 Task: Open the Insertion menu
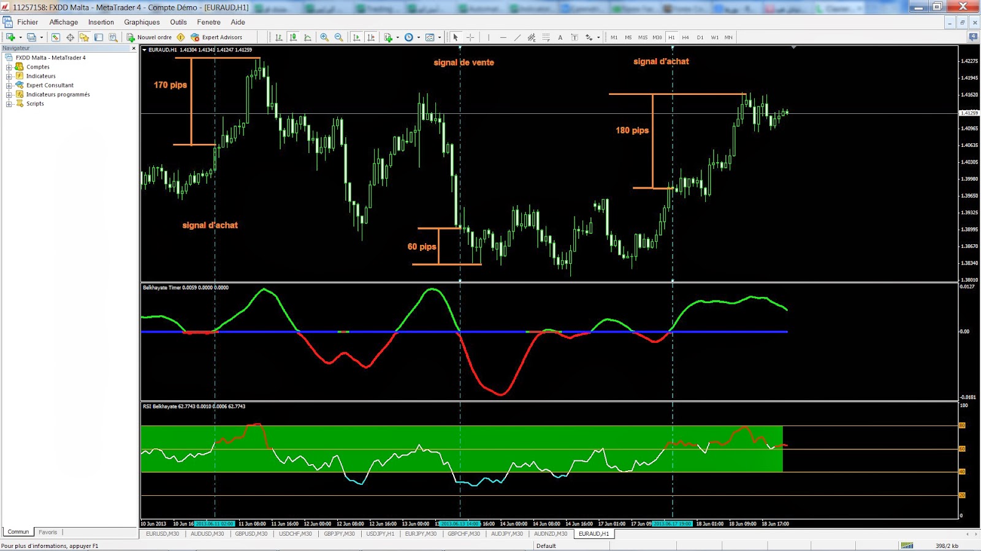click(x=101, y=22)
